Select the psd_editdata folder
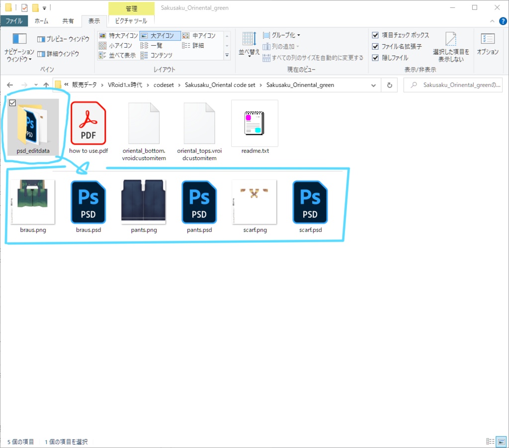Viewport: 509px width, 448px height. pyautogui.click(x=33, y=127)
